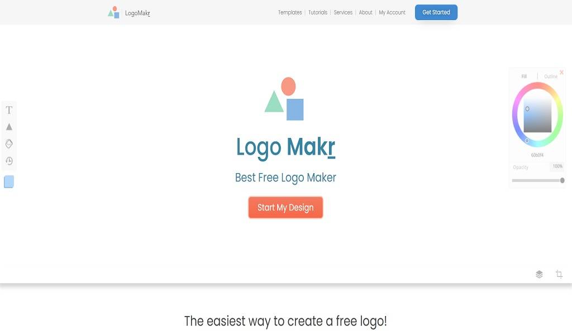Open the Templates menu item
This screenshot has height=335, width=572.
point(290,12)
